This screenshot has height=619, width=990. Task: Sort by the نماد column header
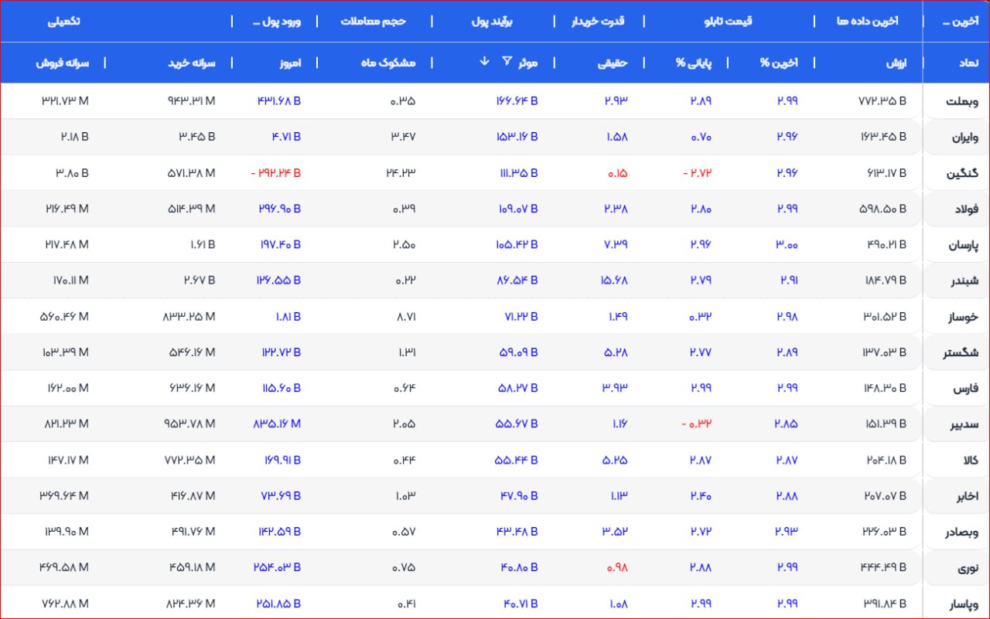point(969,63)
